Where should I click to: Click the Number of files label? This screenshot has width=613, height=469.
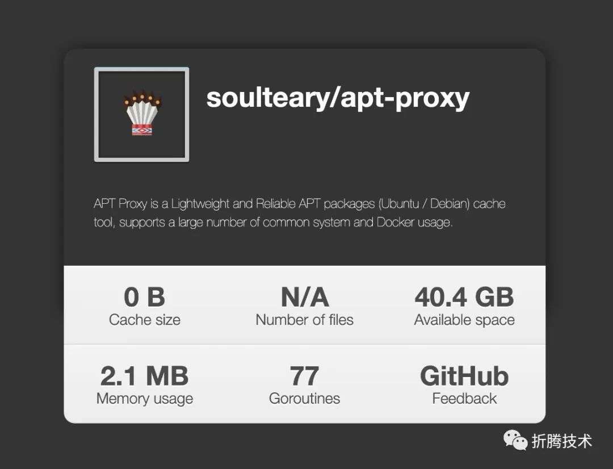[305, 320]
